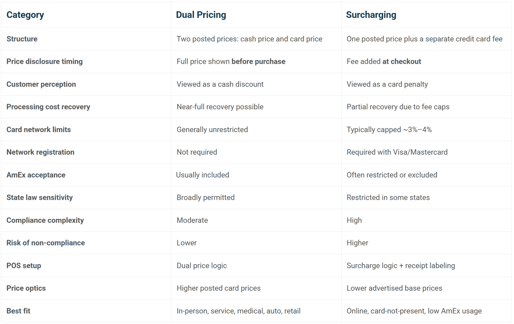Select the Structure row label

22,39
